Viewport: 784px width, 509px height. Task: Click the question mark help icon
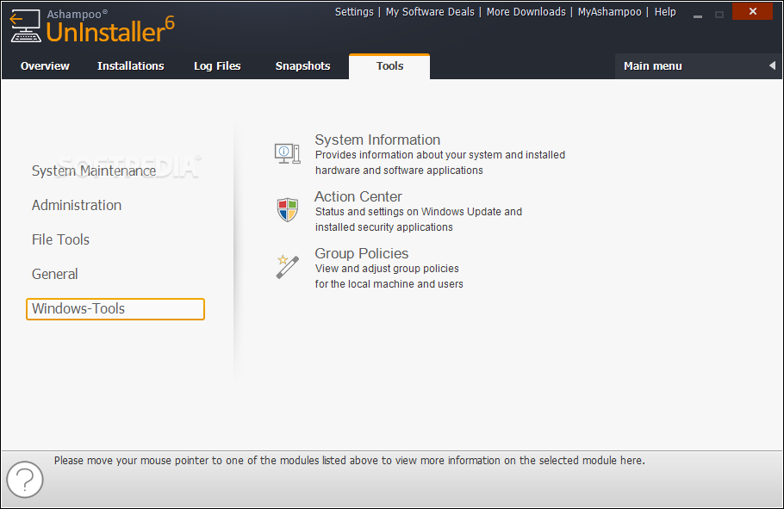[25, 480]
